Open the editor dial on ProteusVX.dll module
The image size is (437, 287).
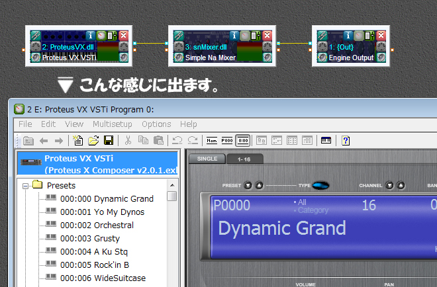[101, 35]
